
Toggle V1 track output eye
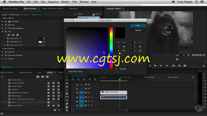(89, 93)
